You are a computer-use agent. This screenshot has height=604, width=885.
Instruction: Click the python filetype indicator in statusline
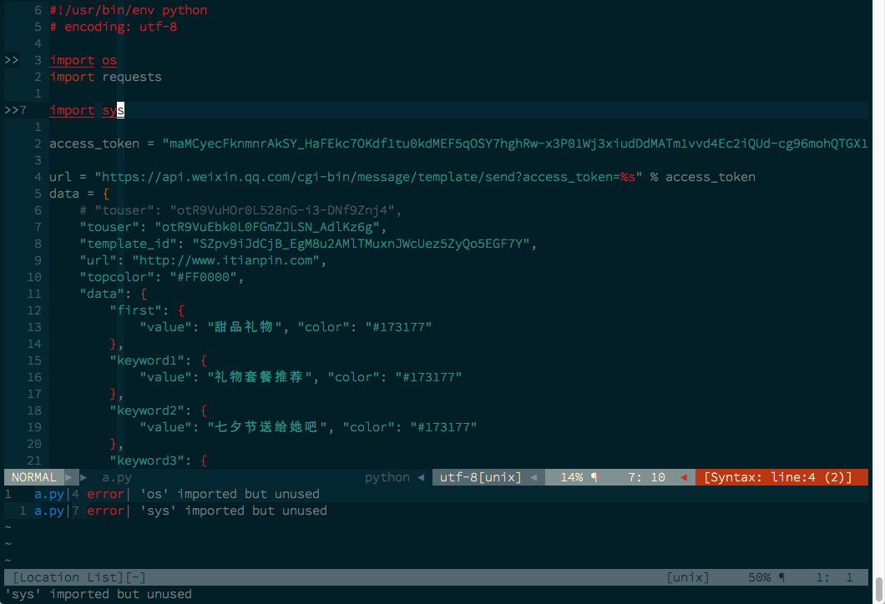(x=387, y=477)
